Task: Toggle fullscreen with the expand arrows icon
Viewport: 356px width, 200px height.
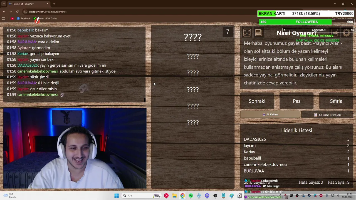Action: [247, 33]
